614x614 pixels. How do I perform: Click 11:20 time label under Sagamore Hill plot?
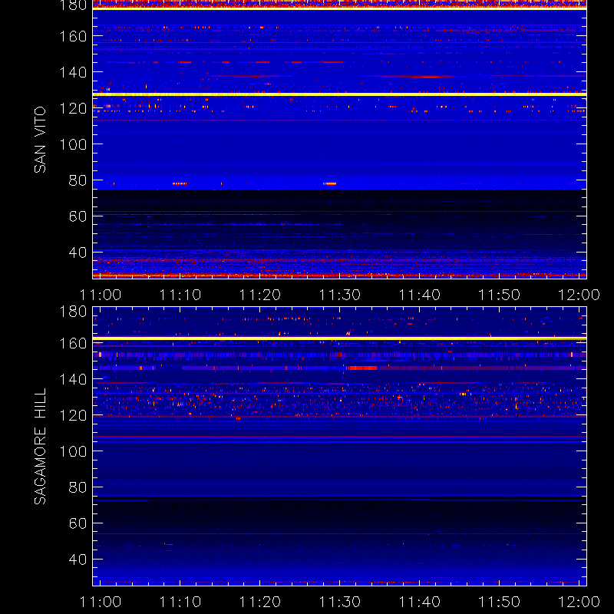coord(260,602)
